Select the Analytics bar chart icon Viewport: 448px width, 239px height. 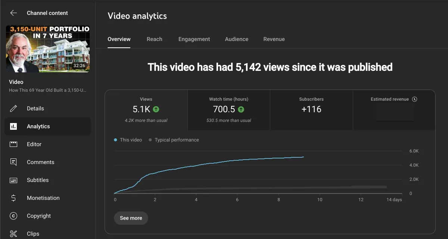coord(13,126)
